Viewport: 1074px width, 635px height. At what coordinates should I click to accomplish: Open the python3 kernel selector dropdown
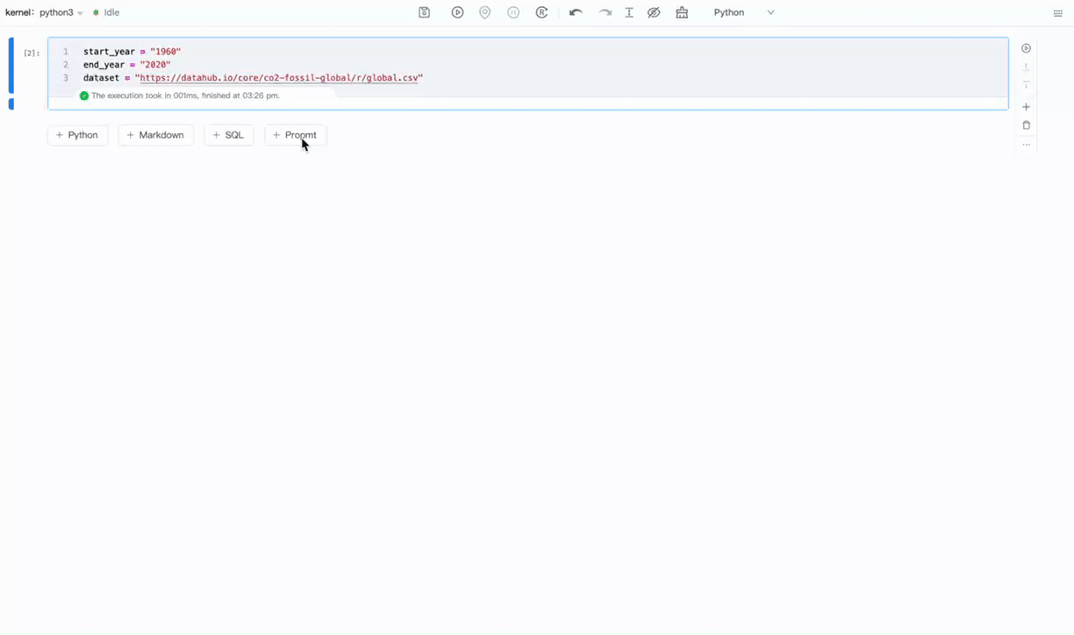(x=61, y=12)
